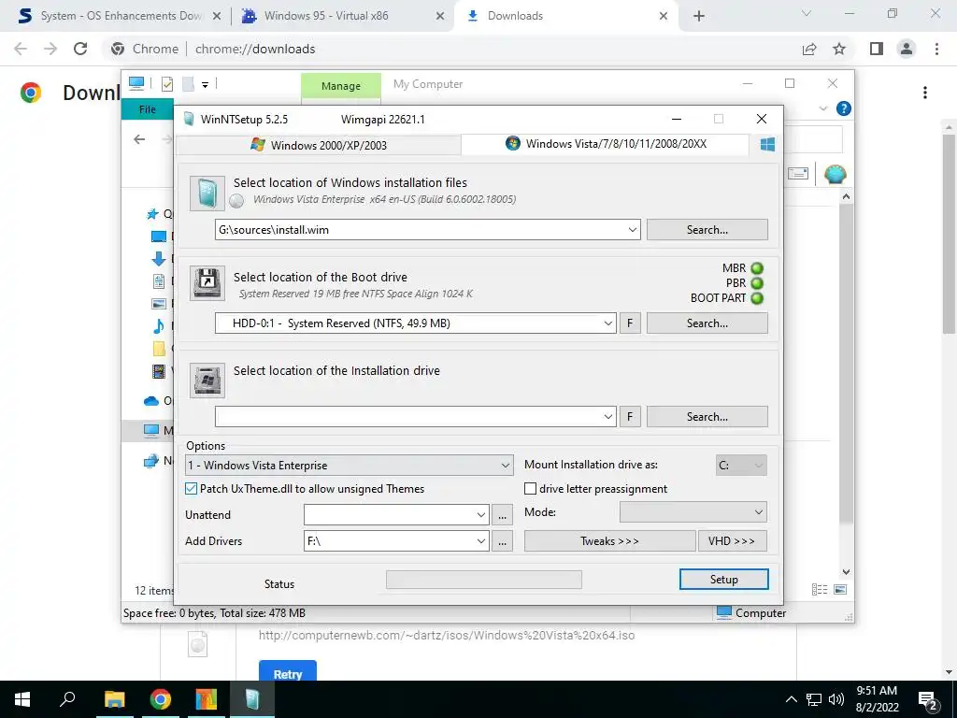Open the Unattend dropdown
957x718 pixels.
click(481, 515)
